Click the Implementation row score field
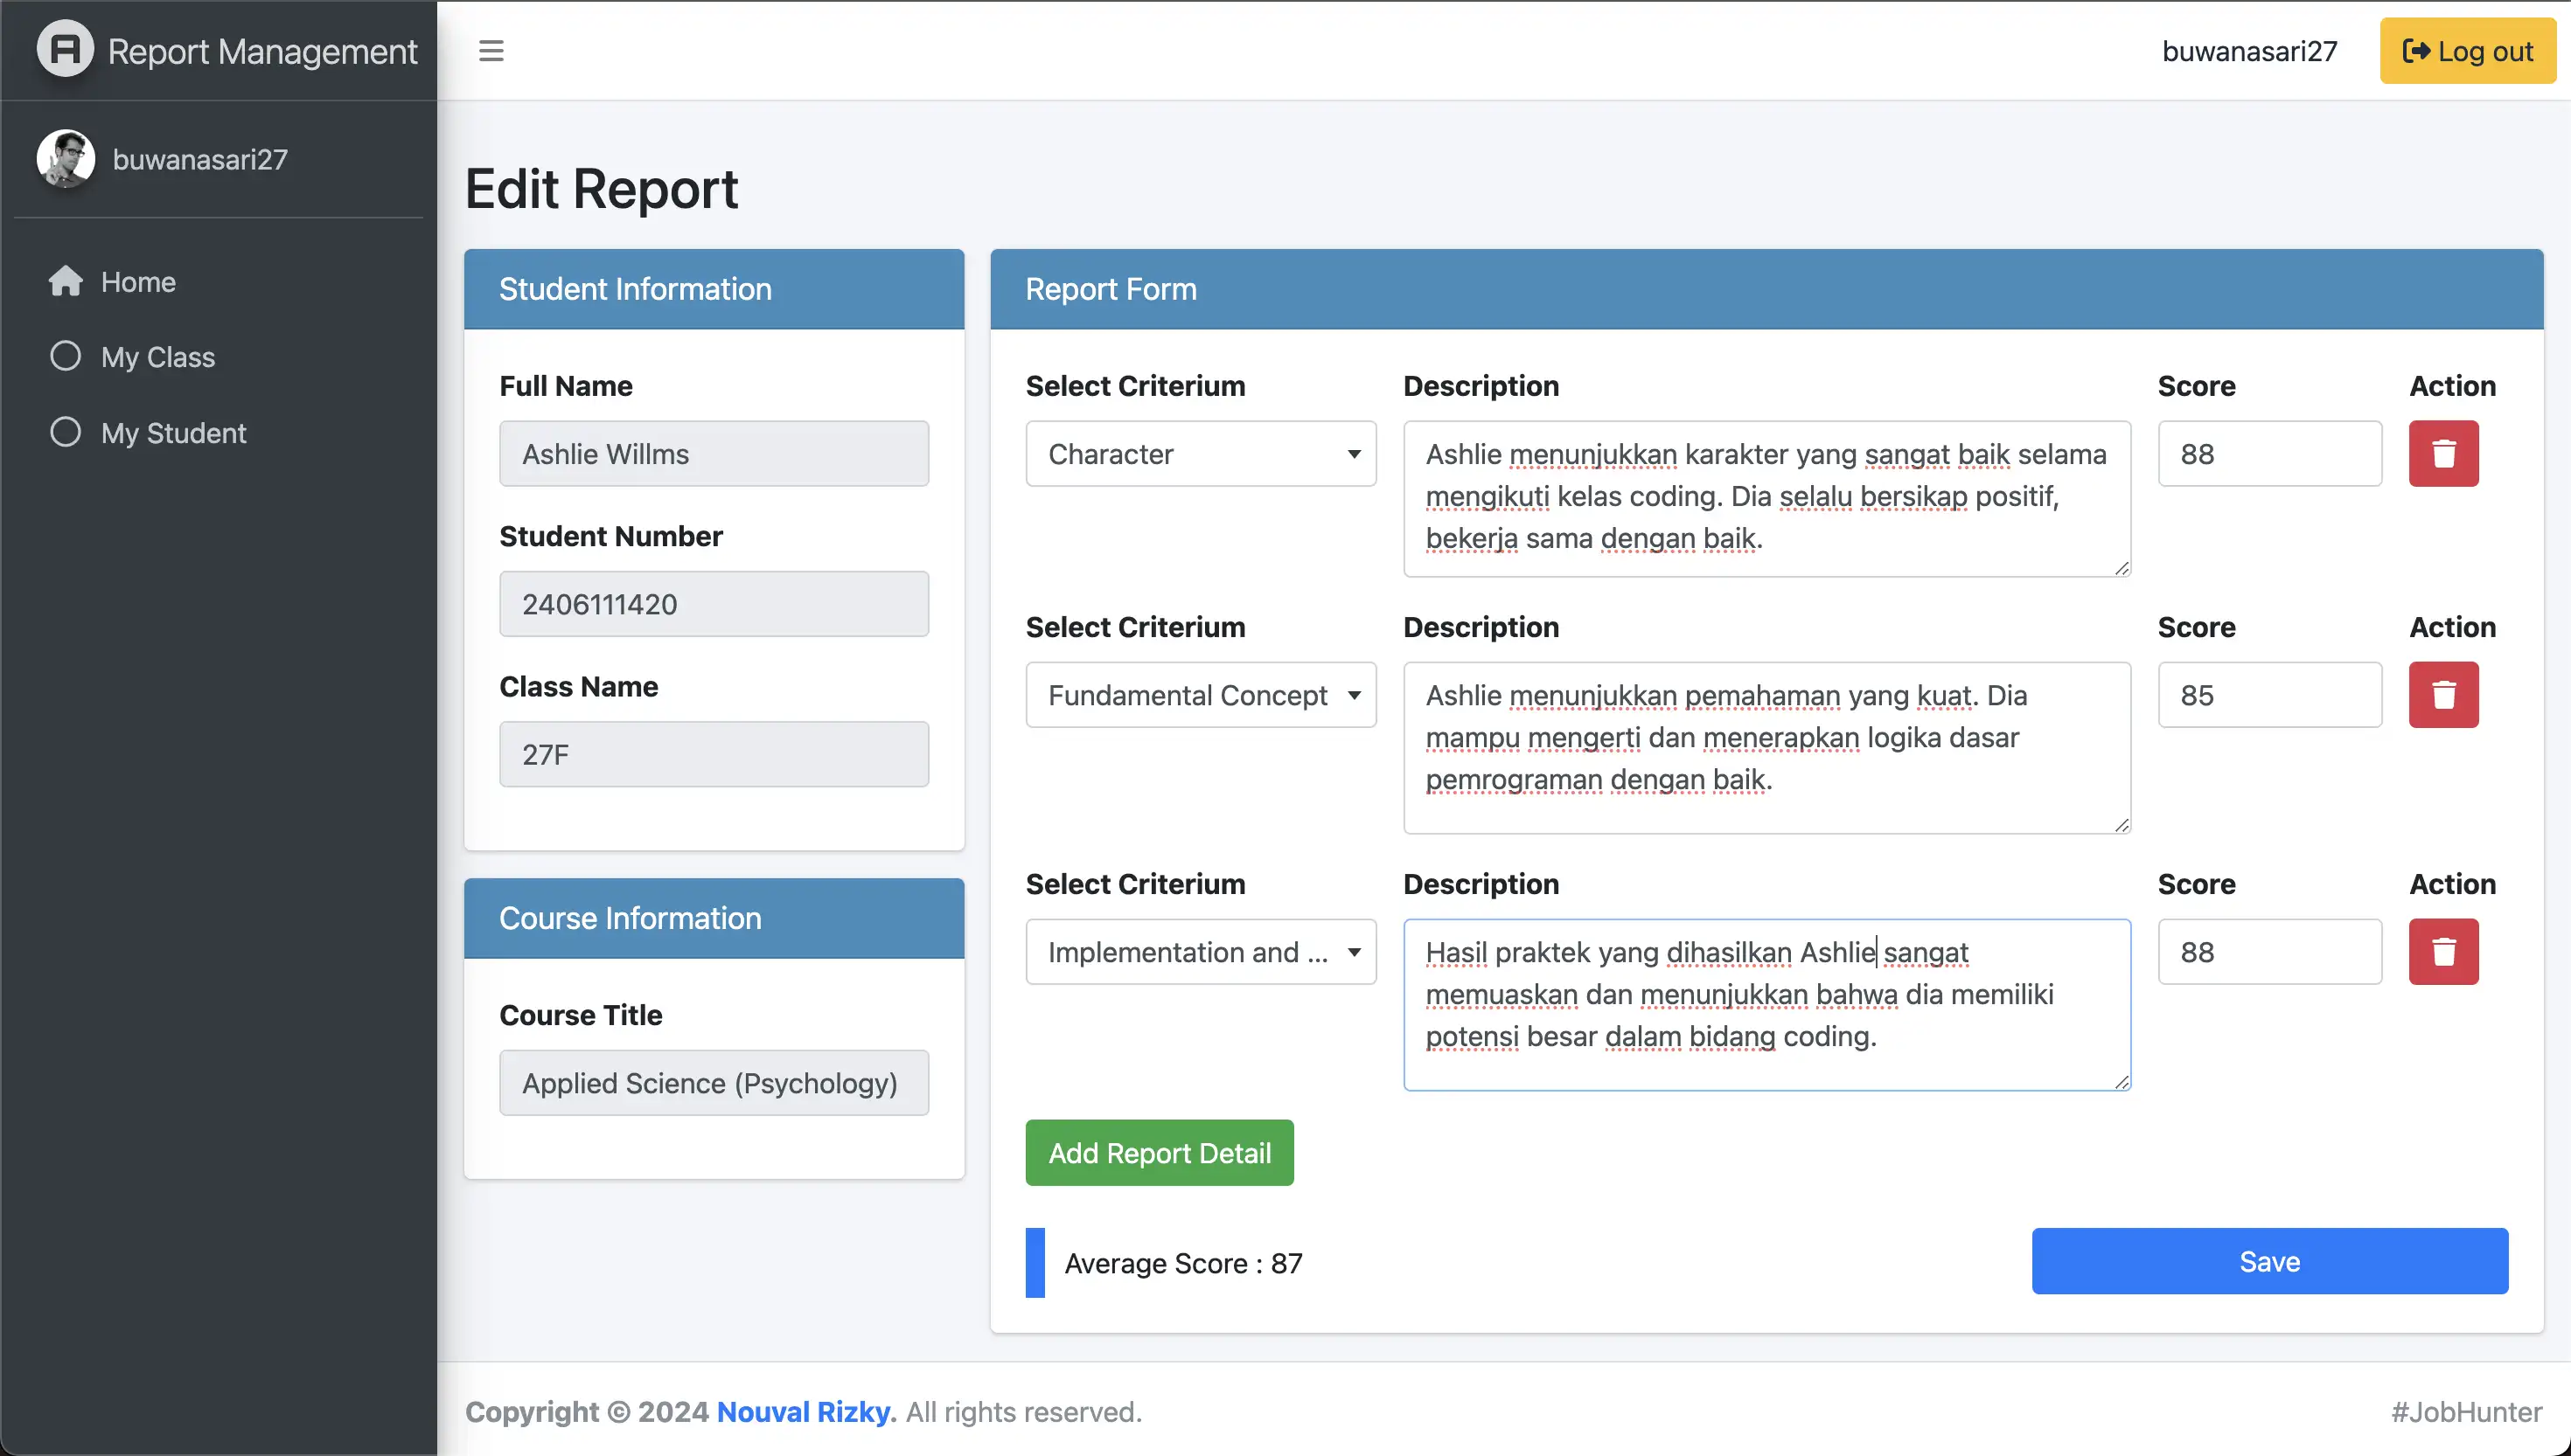 (x=2269, y=952)
